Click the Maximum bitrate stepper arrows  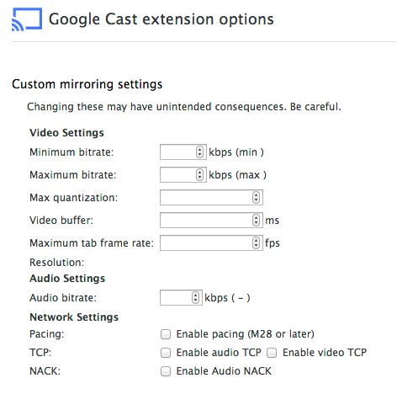(x=199, y=175)
